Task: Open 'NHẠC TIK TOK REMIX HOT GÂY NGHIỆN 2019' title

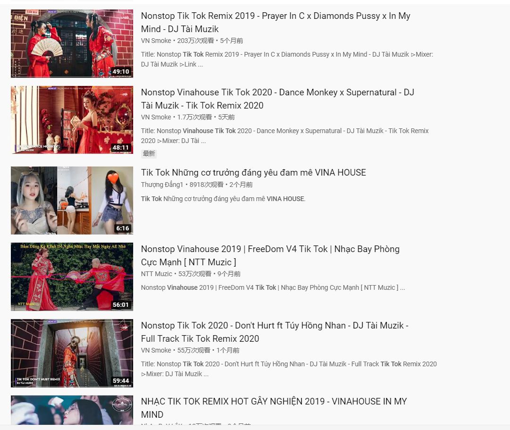Action: (274, 408)
